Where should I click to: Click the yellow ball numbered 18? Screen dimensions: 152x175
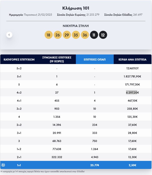coord(48,35)
